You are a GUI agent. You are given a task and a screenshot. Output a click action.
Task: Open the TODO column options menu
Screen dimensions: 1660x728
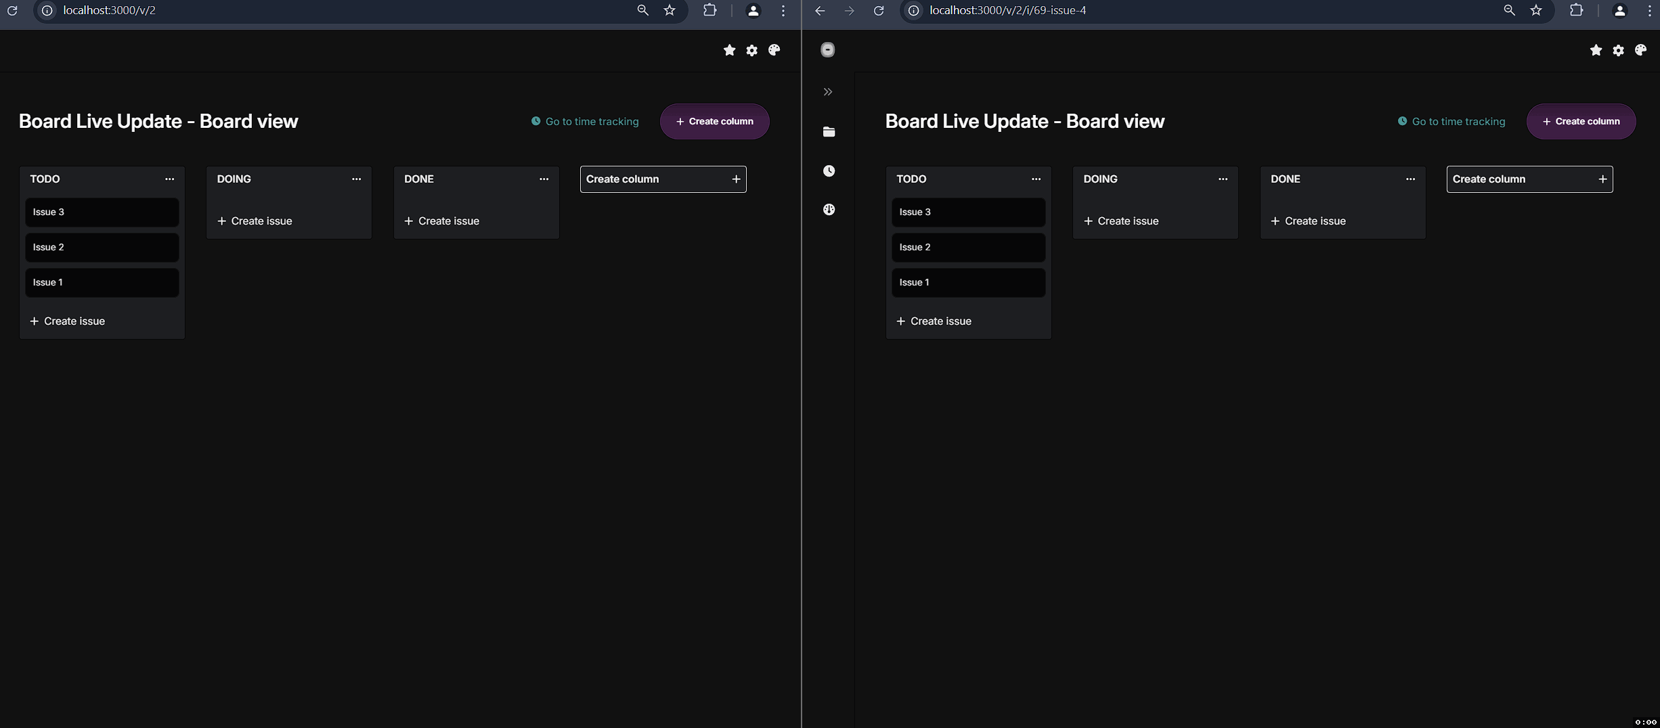pos(169,179)
